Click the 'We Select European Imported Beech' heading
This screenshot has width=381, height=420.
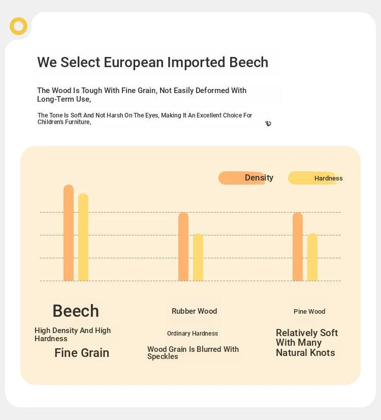(x=152, y=63)
